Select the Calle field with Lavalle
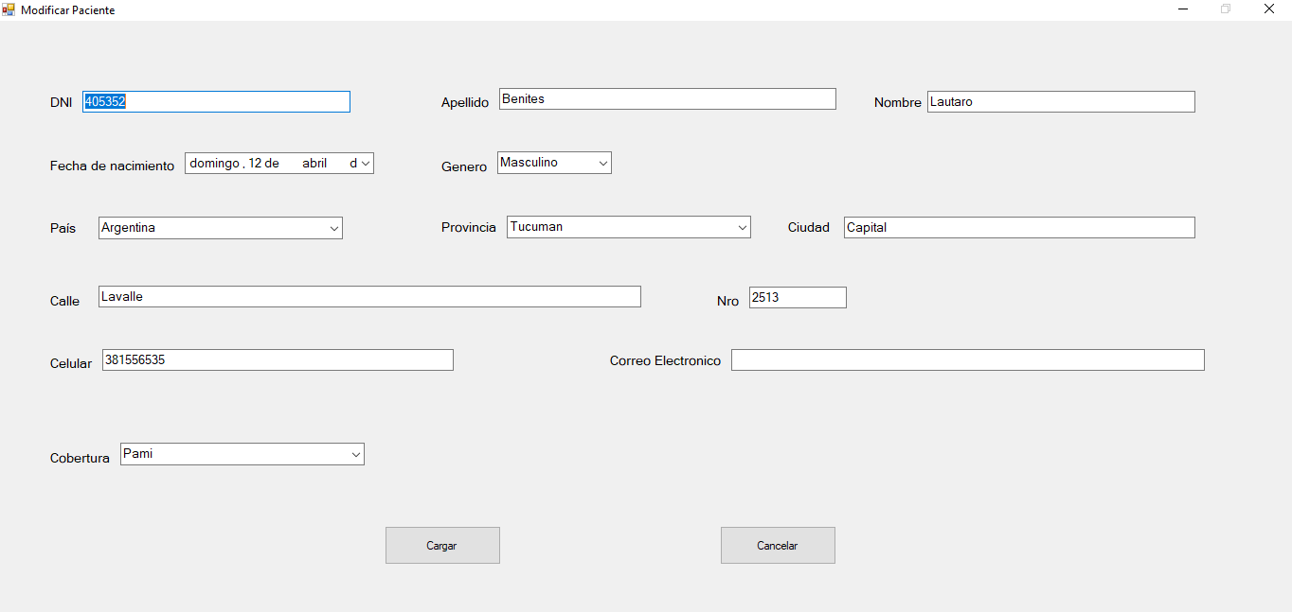 (x=369, y=297)
